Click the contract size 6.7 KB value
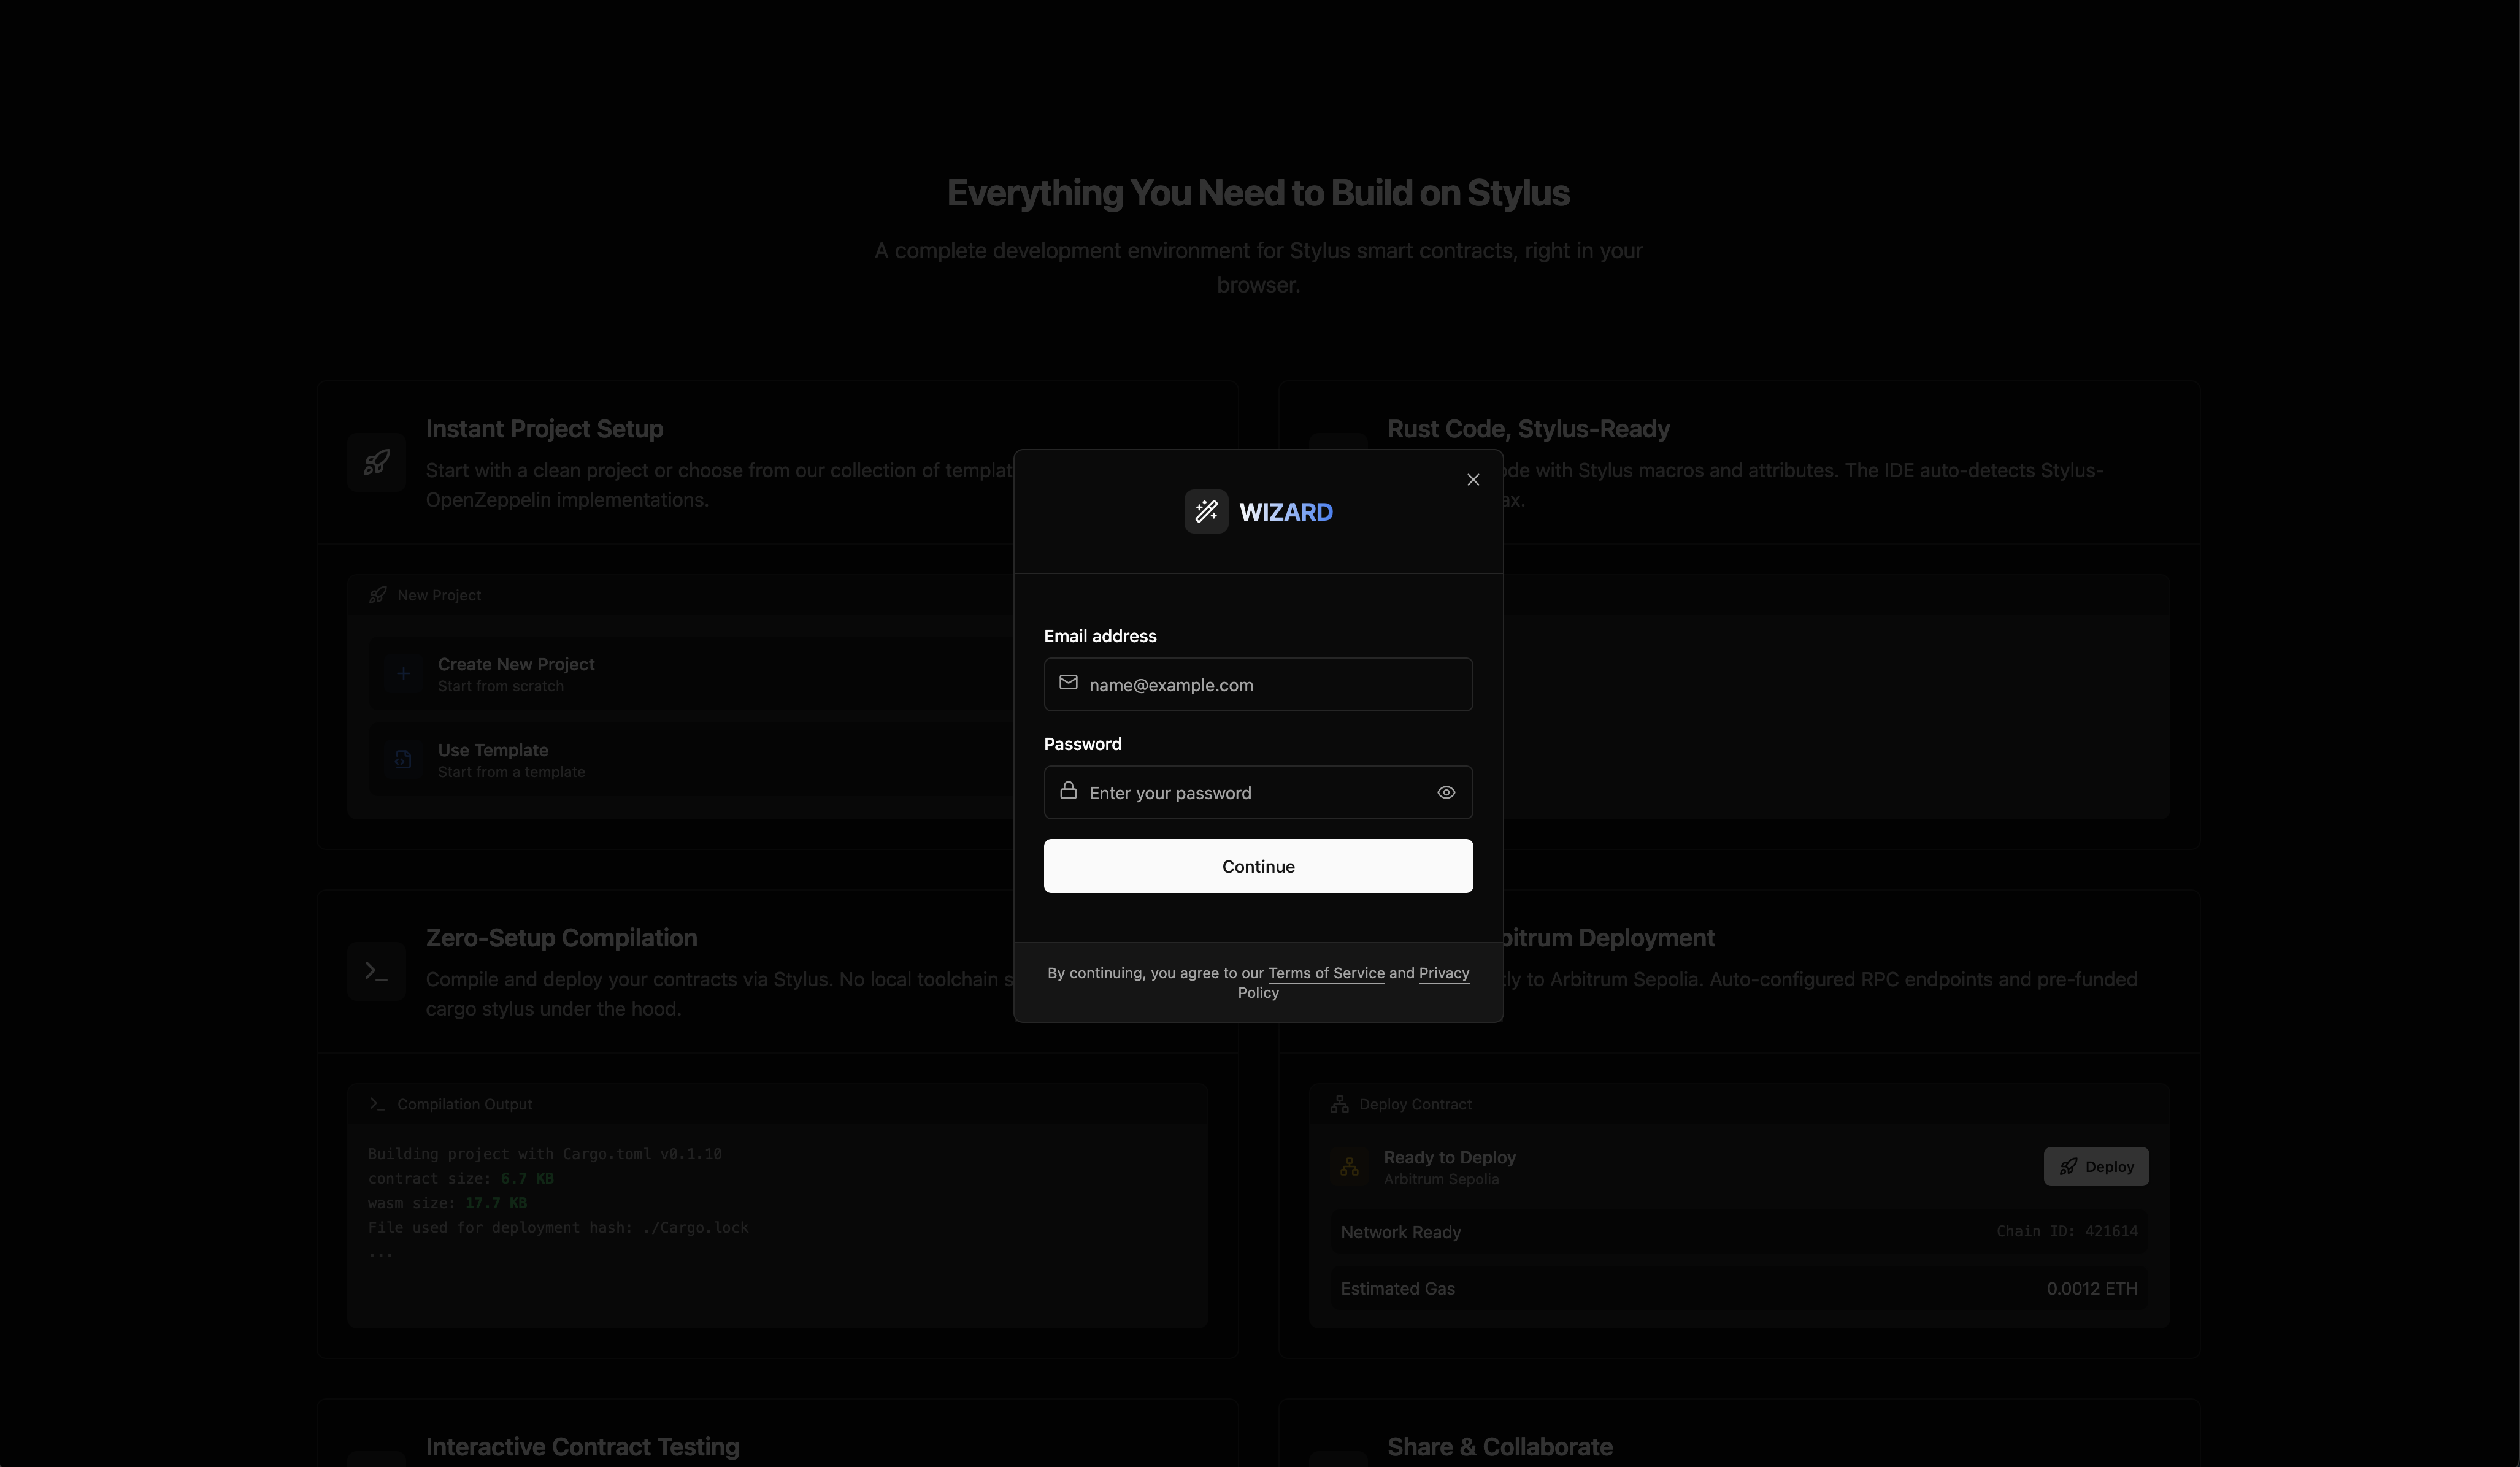 527,1178
